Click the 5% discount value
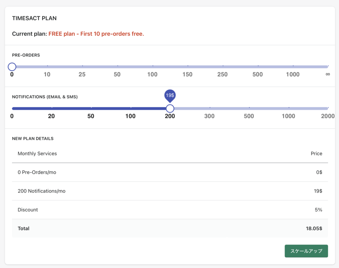The image size is (339, 268). pyautogui.click(x=318, y=210)
